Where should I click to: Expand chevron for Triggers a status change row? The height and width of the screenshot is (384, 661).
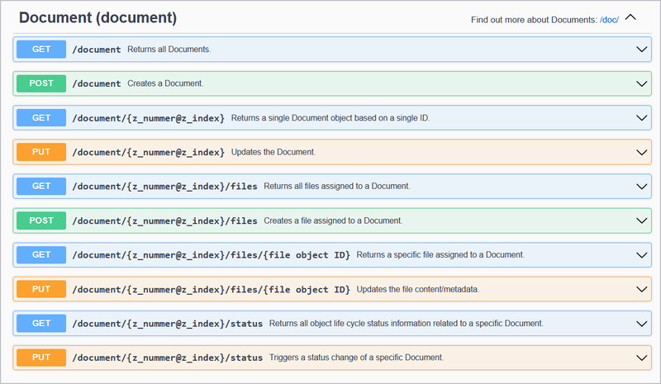pos(641,358)
